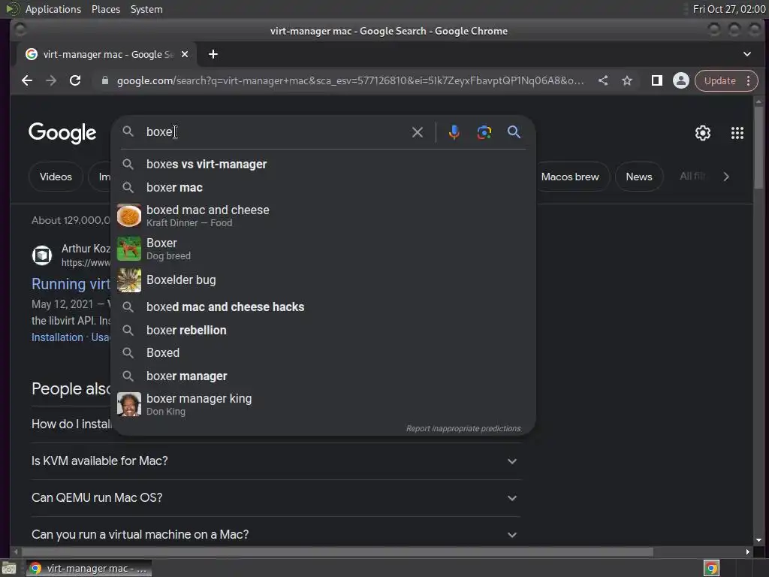Filter results by Videos
The height and width of the screenshot is (577, 769).
[56, 177]
